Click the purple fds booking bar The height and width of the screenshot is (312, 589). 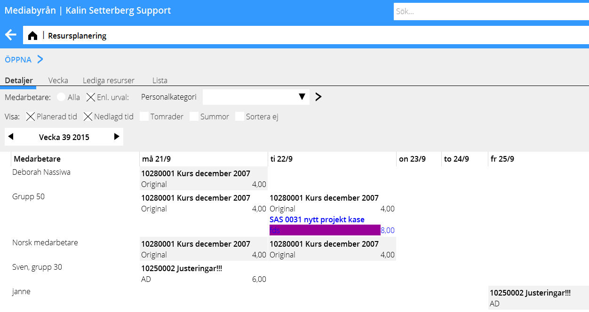pos(325,230)
